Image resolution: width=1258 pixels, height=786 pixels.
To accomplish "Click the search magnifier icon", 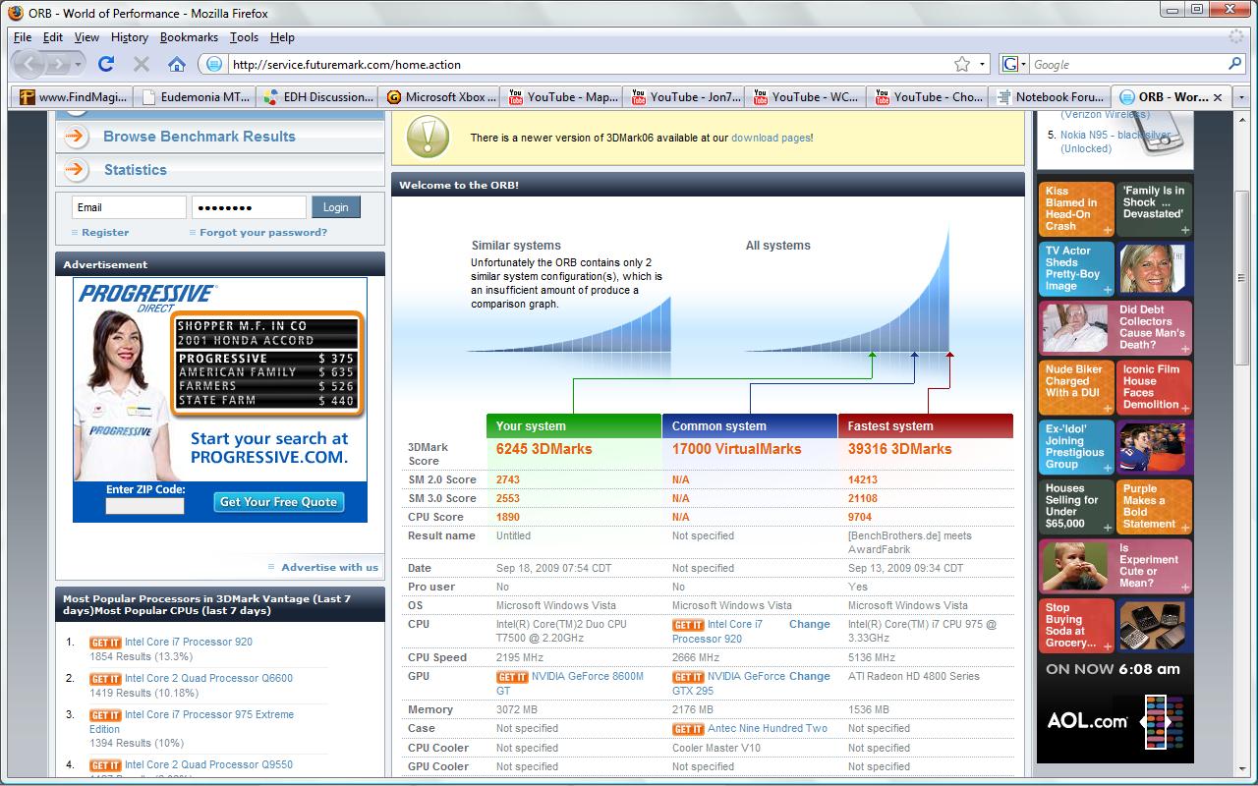I will point(1235,64).
